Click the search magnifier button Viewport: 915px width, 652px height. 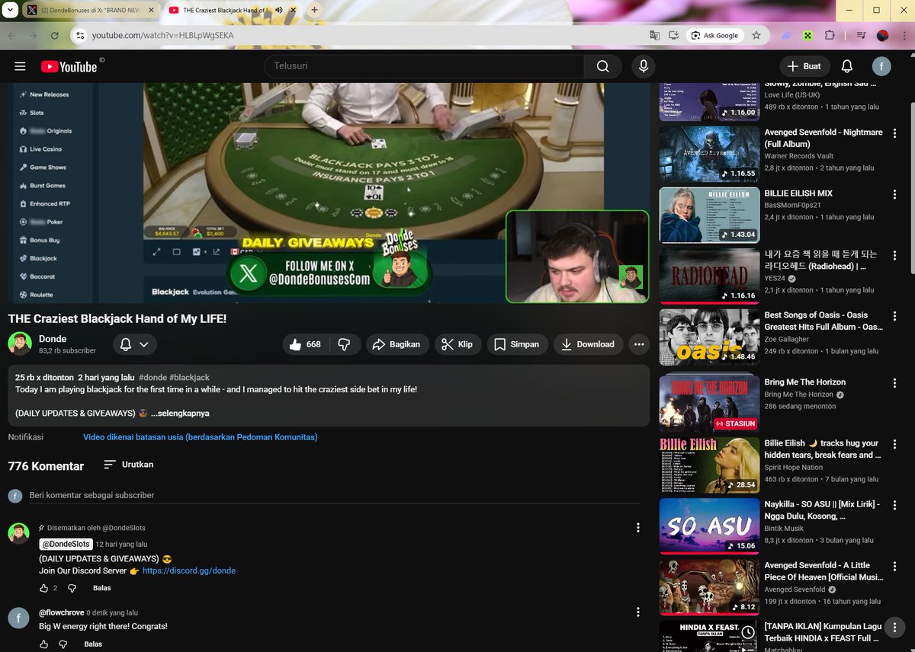coord(603,66)
